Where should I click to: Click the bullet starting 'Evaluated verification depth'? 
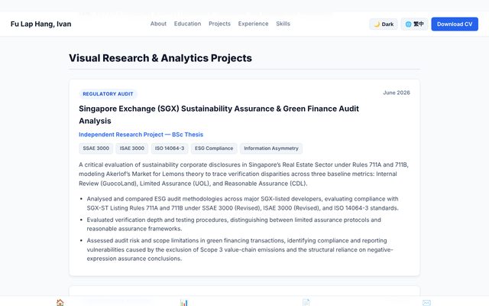[x=234, y=224]
